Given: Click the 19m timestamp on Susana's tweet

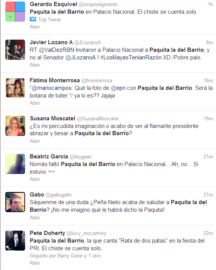Looking at the screenshot, I should click(208, 119).
